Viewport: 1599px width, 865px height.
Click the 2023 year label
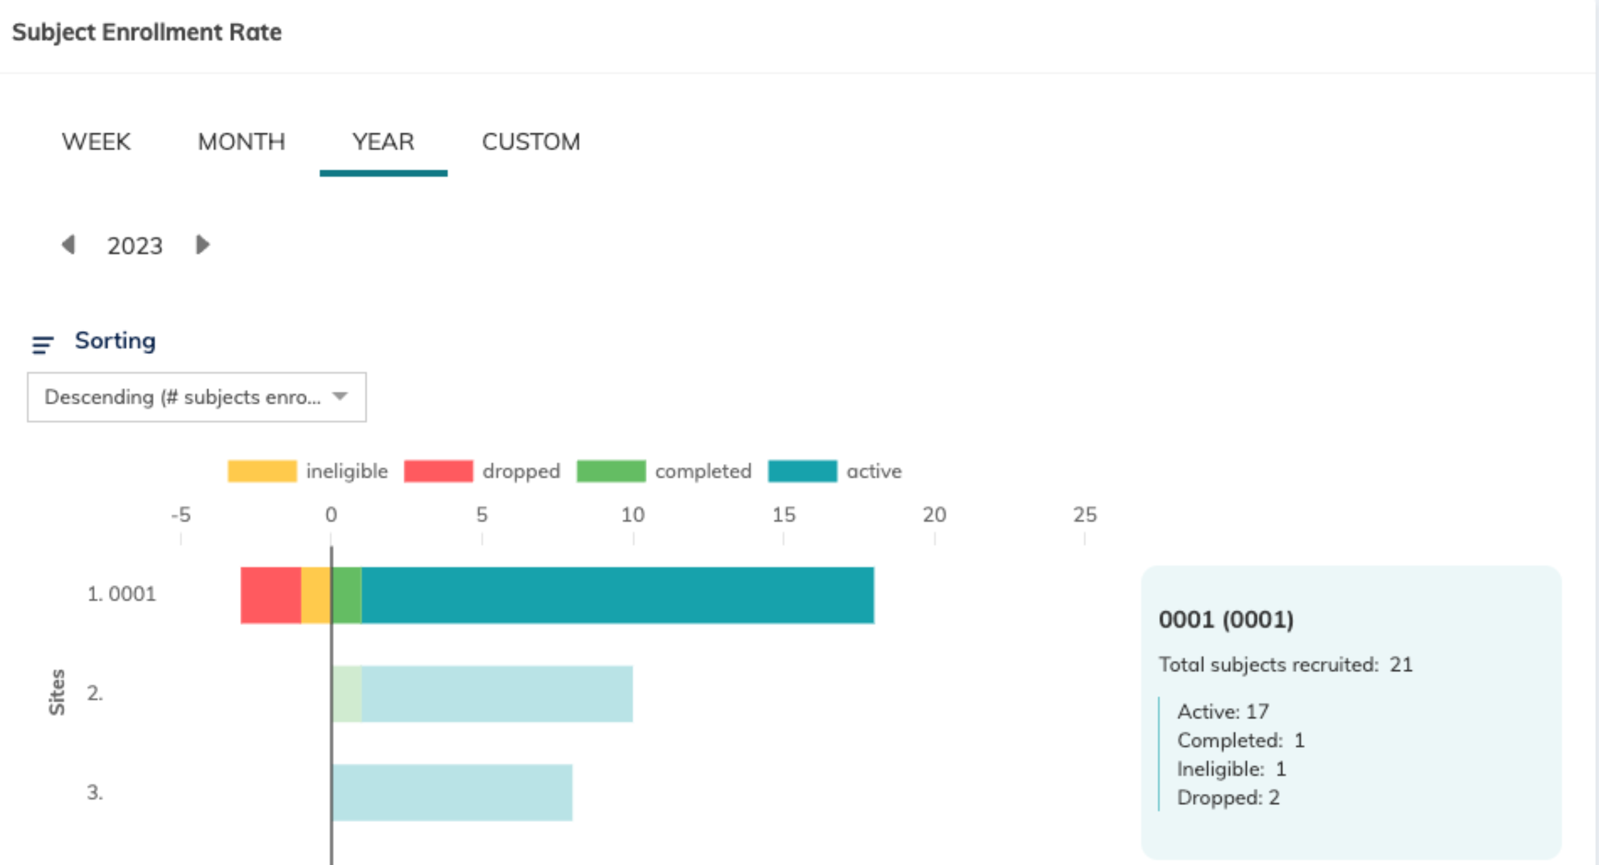click(135, 246)
